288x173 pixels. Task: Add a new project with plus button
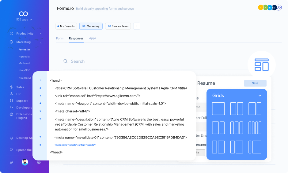click(x=137, y=26)
